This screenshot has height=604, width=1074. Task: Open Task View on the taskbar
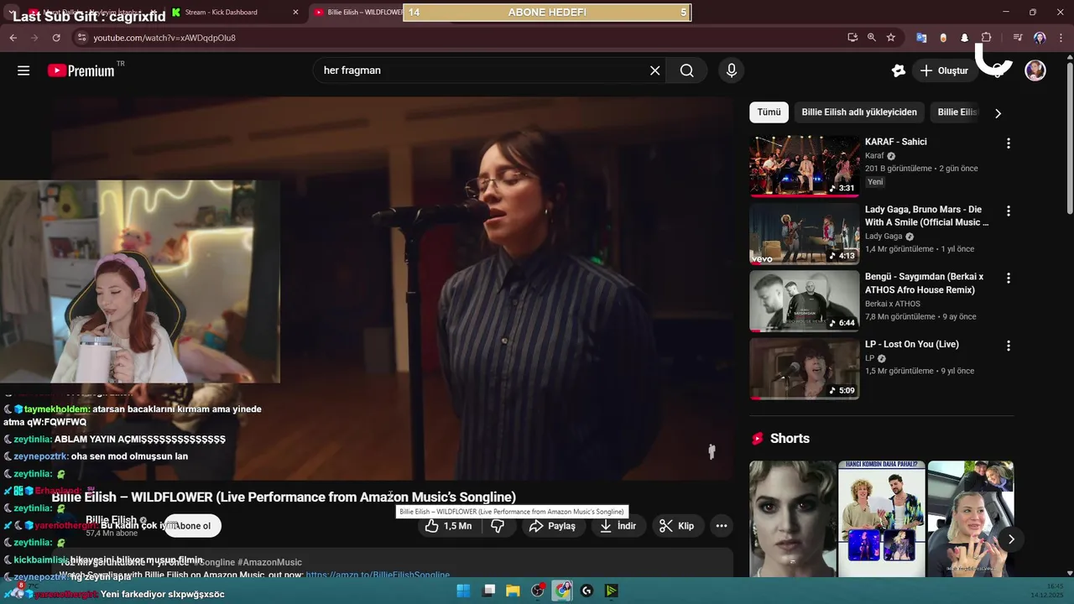point(489,591)
